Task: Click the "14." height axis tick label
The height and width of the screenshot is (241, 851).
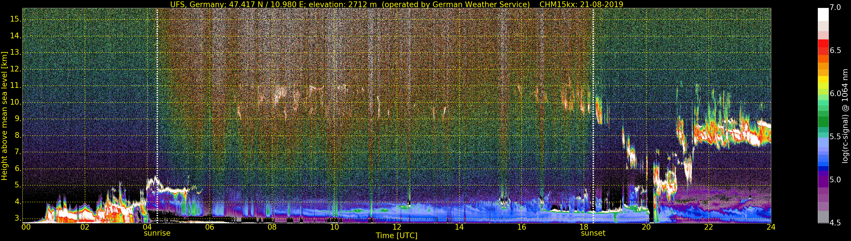Action: (15, 36)
